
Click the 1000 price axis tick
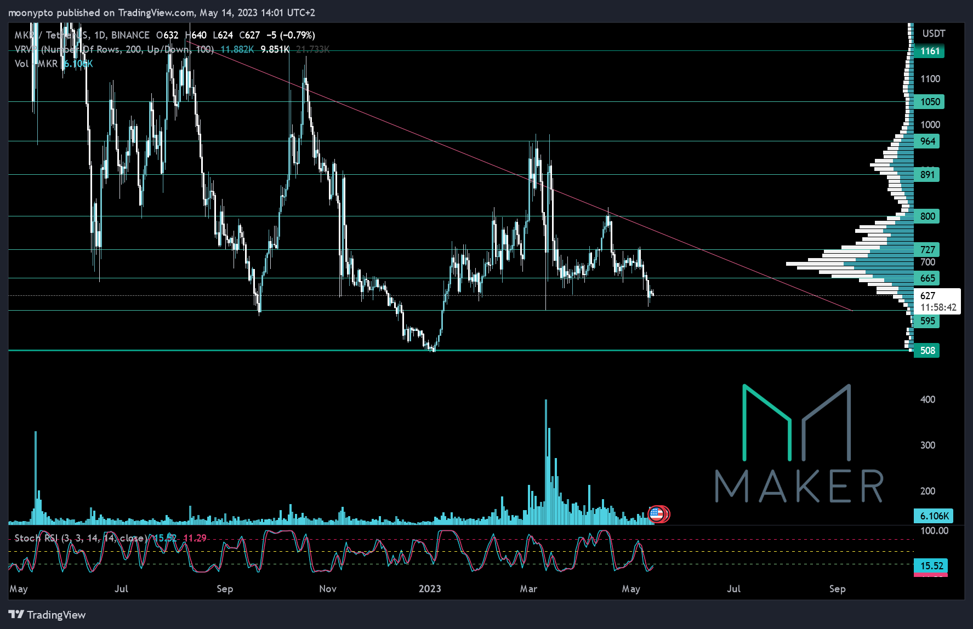click(930, 125)
